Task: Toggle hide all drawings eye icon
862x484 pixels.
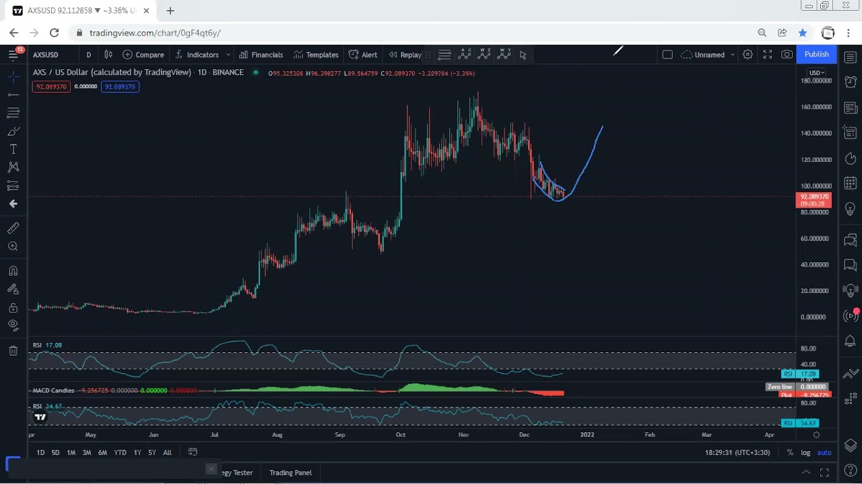Action: (x=13, y=325)
